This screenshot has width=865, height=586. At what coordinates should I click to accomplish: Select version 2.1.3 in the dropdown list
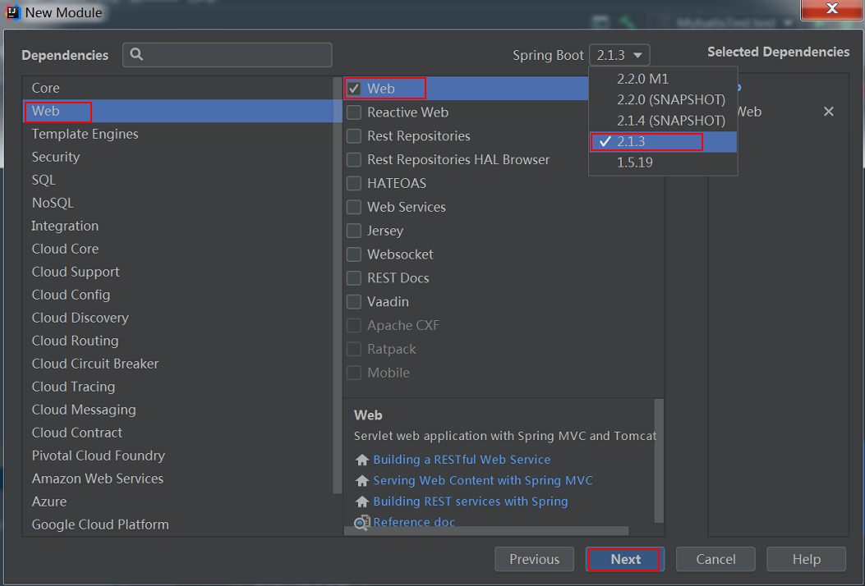[663, 142]
